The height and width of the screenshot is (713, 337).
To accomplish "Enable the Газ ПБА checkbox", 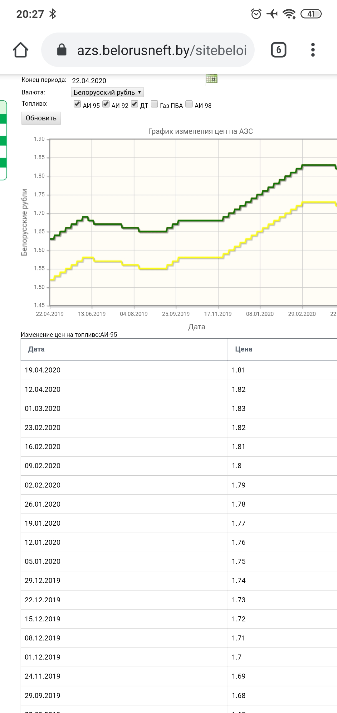I will click(154, 104).
